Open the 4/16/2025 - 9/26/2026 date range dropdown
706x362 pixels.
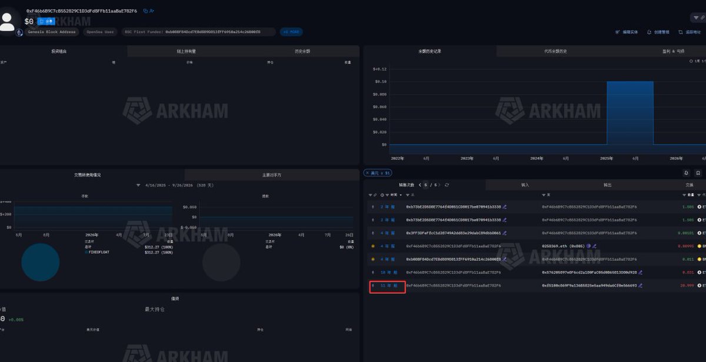point(176,185)
